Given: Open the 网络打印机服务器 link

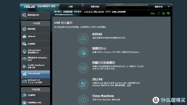Looking at the screenshot, I should pos(103,63).
